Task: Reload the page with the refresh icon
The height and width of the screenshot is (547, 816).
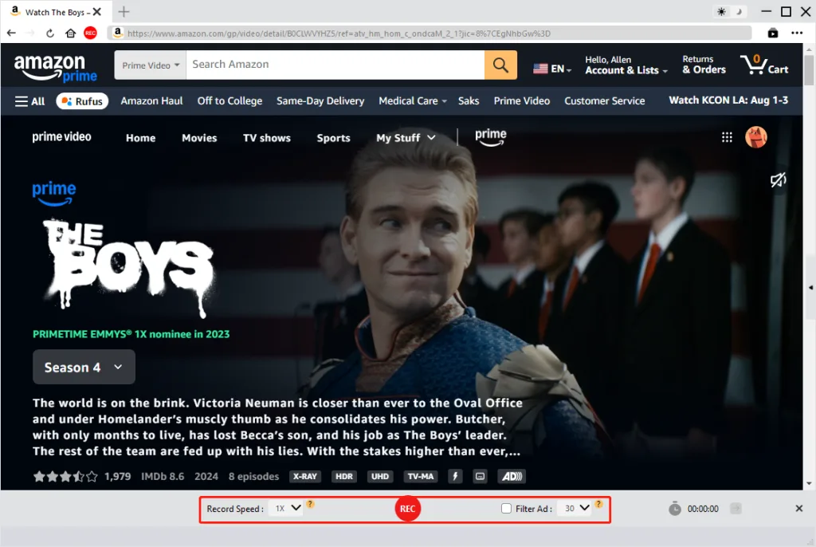Action: point(50,33)
